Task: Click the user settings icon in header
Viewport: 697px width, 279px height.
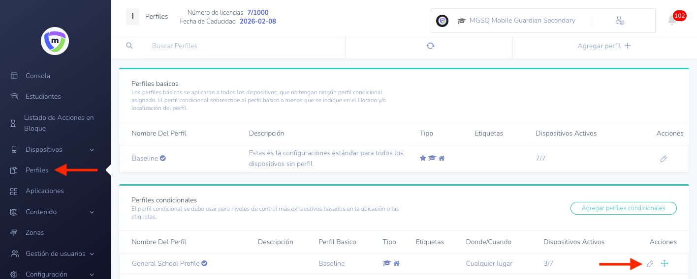Action: 620,20
